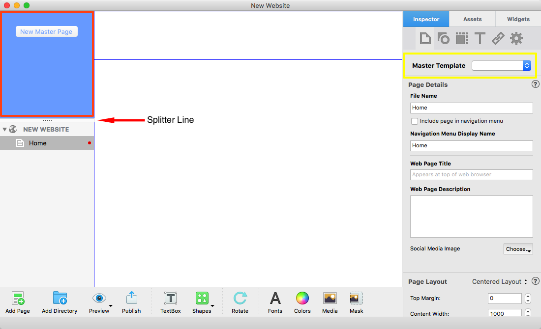Click the Top Margin stepper arrows
Image resolution: width=541 pixels, height=329 pixels.
click(528, 299)
